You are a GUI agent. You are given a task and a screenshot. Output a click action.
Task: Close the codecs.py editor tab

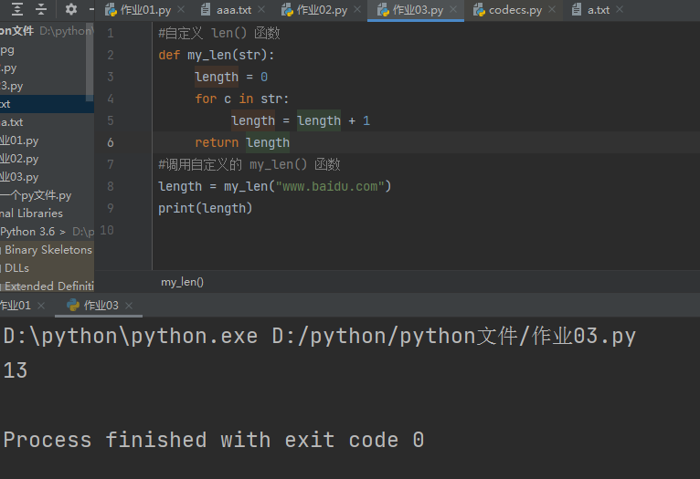[551, 10]
